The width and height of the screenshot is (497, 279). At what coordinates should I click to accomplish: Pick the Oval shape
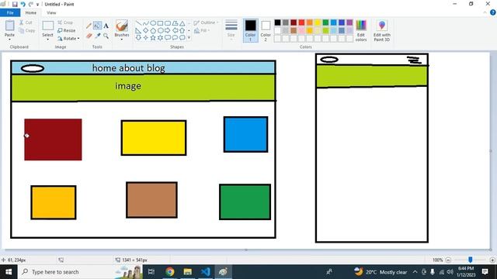coord(153,23)
